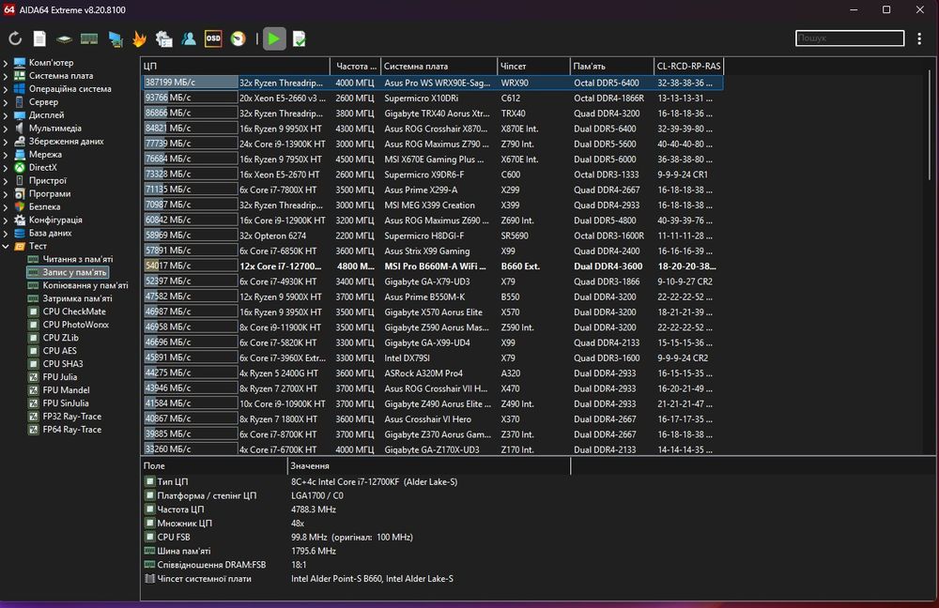
Task: Open the Report page icon in toolbar
Action: 39,38
